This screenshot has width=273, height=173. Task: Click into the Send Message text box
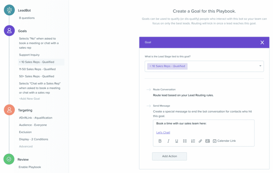click(203, 128)
